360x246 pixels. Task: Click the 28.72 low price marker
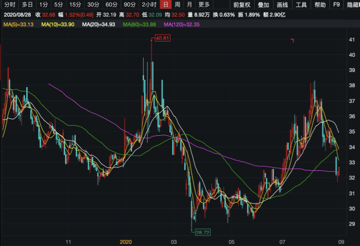click(x=202, y=232)
